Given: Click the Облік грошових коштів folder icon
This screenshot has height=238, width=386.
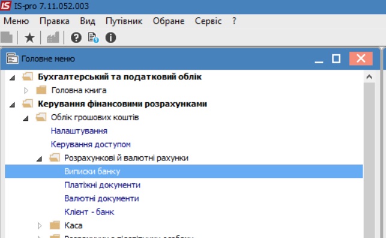Looking at the screenshot, I should [41, 117].
